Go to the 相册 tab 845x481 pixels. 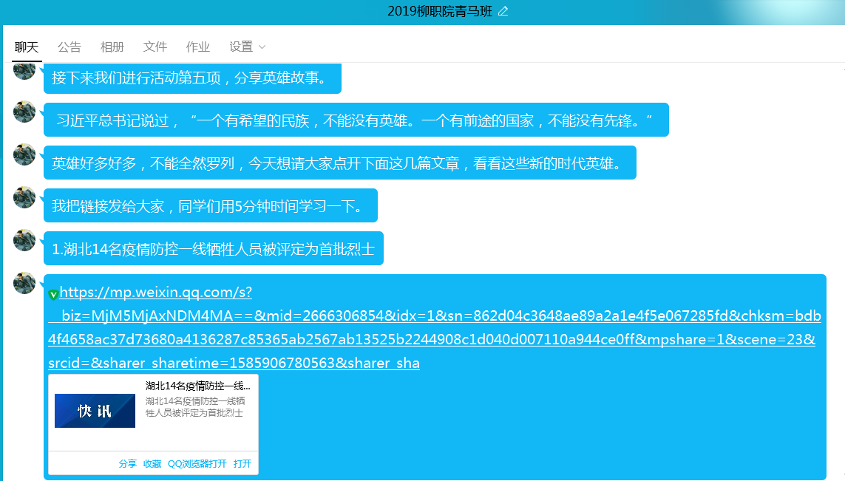pos(112,47)
